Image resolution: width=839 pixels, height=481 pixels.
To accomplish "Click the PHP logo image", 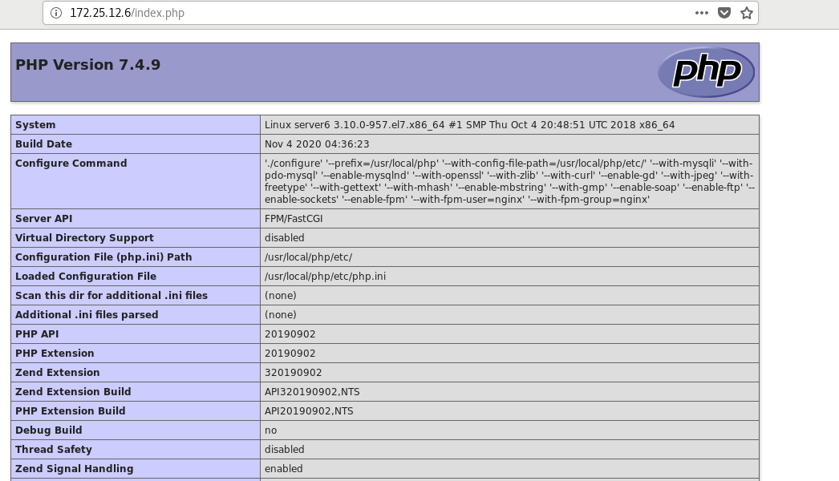I will tap(706, 72).
